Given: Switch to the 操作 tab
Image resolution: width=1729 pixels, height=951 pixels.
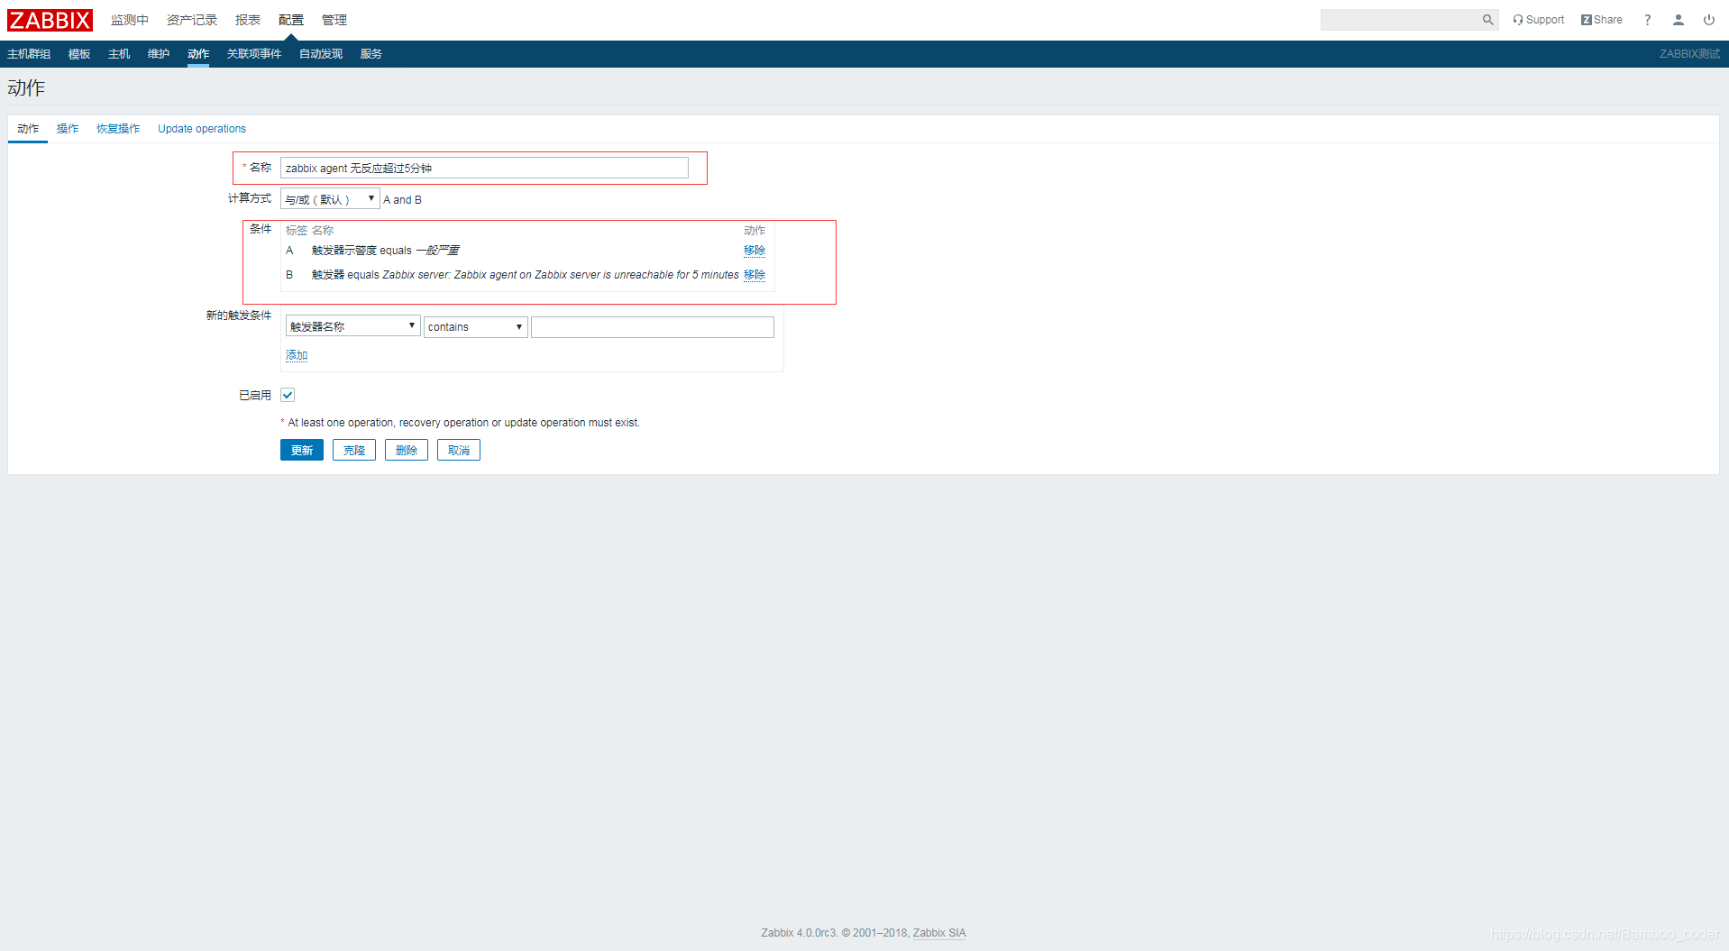Looking at the screenshot, I should click(68, 129).
